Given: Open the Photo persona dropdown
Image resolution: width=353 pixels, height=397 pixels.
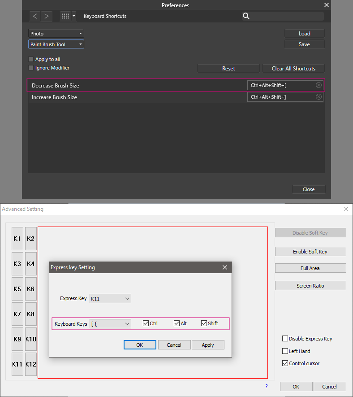Looking at the screenshot, I should [56, 34].
